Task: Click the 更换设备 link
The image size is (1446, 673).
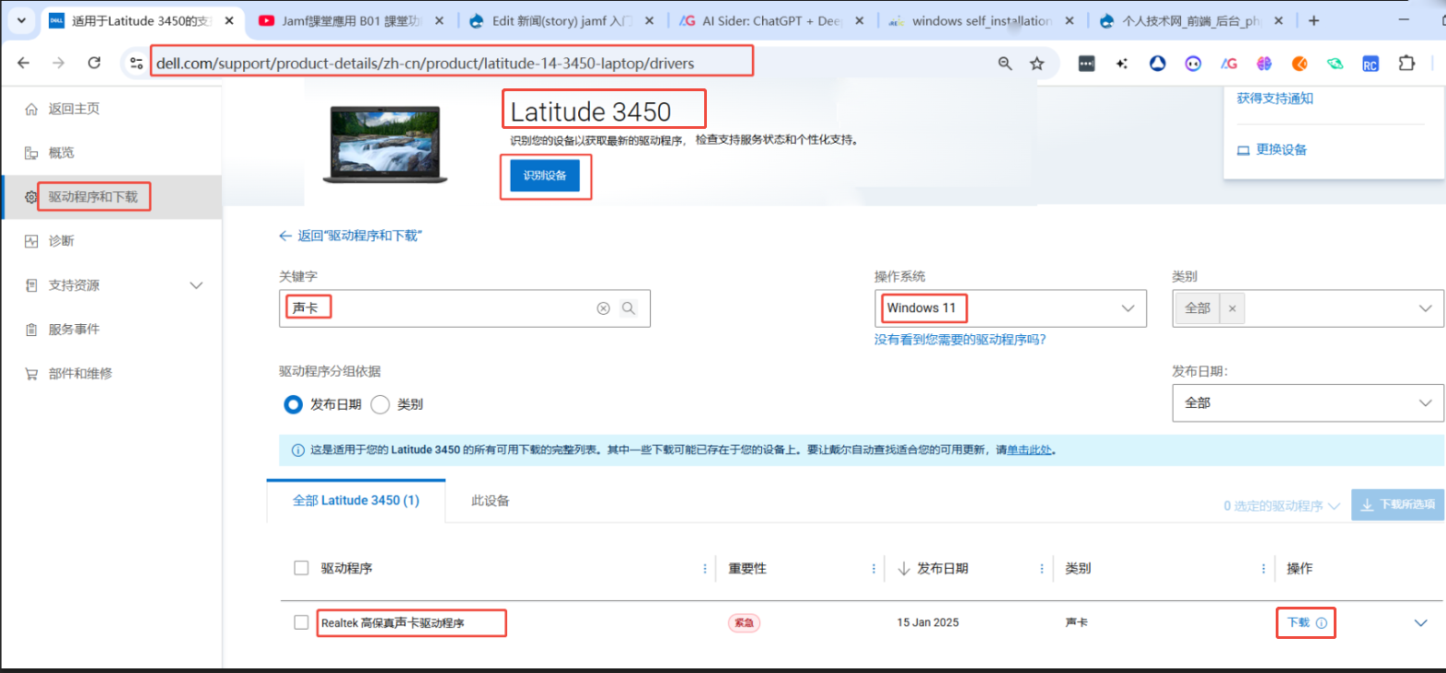Action: coord(1272,149)
